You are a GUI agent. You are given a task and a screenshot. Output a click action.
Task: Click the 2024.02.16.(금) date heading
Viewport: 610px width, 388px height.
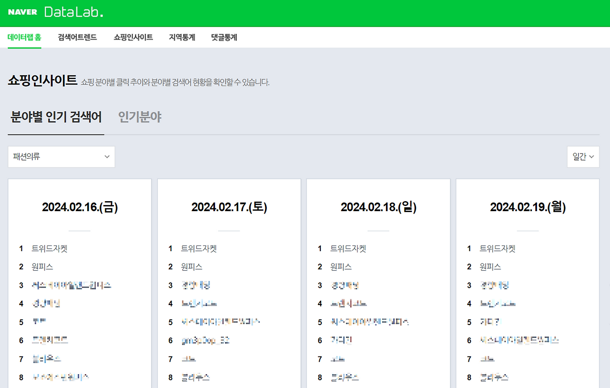(x=80, y=207)
